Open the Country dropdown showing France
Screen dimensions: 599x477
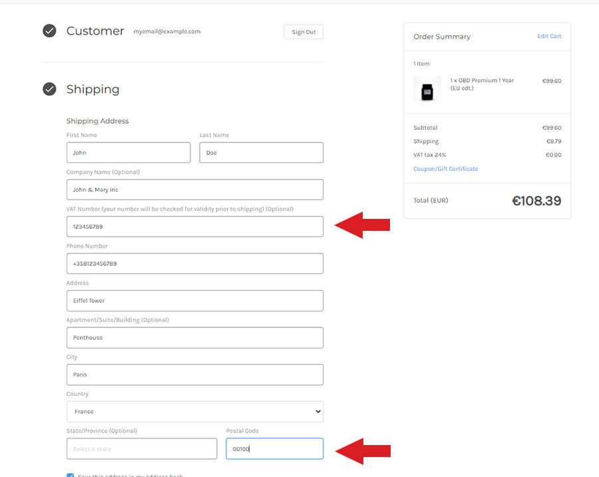(195, 411)
